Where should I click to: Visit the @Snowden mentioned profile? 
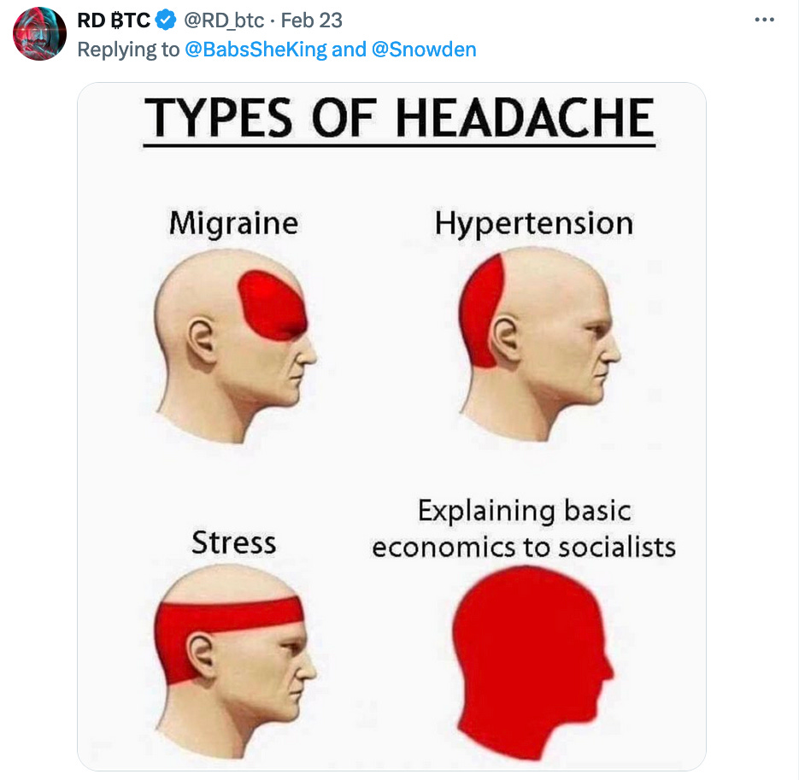tap(424, 50)
